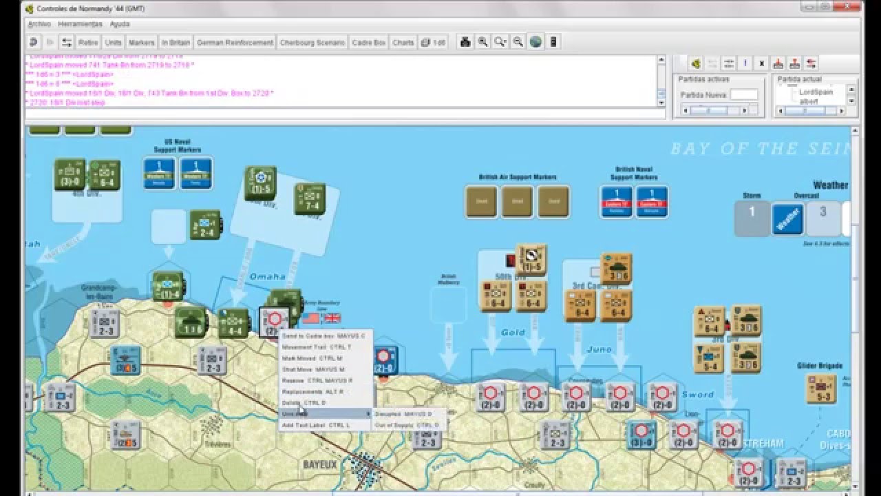
Task: Click the zoom in magnifier icon
Action: tap(483, 42)
